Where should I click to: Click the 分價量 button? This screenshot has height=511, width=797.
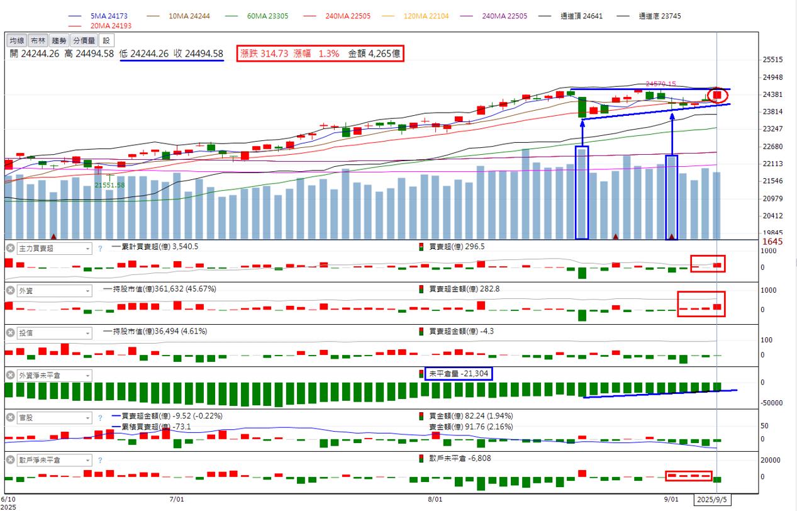click(84, 40)
